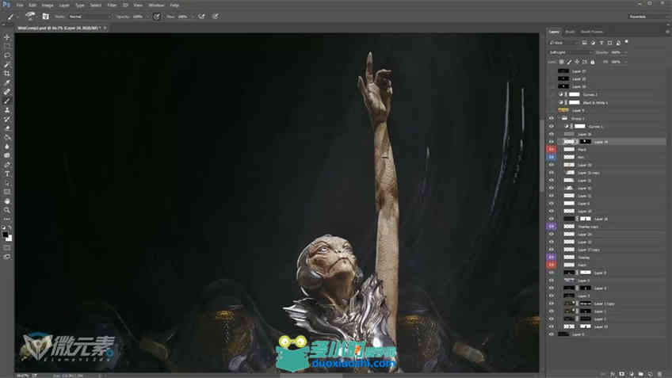Image resolution: width=672 pixels, height=378 pixels.
Task: Open the Image menu
Action: [x=48, y=5]
